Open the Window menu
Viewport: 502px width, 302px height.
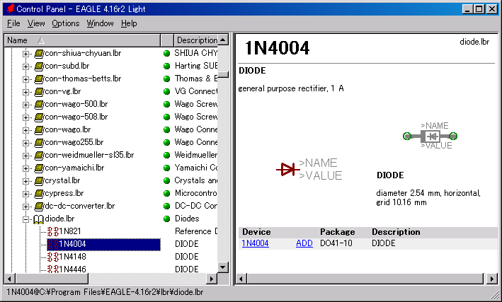[x=100, y=23]
